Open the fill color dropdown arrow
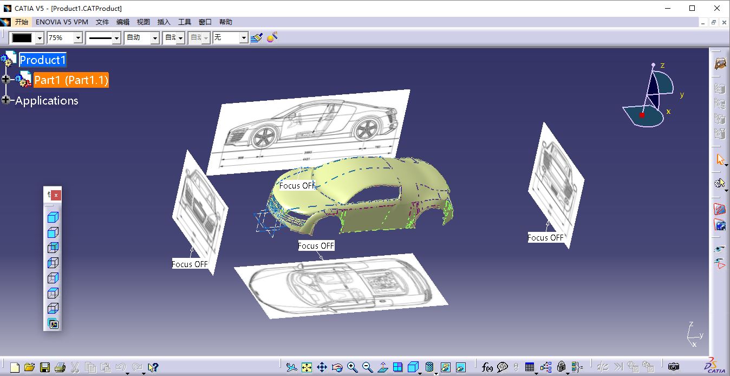This screenshot has height=376, width=730. (39, 38)
